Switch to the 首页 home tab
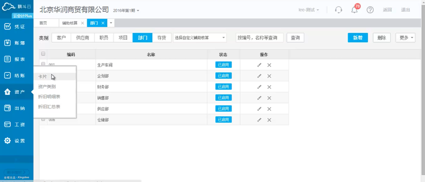Viewport: 425px width, 182px height. [x=43, y=23]
